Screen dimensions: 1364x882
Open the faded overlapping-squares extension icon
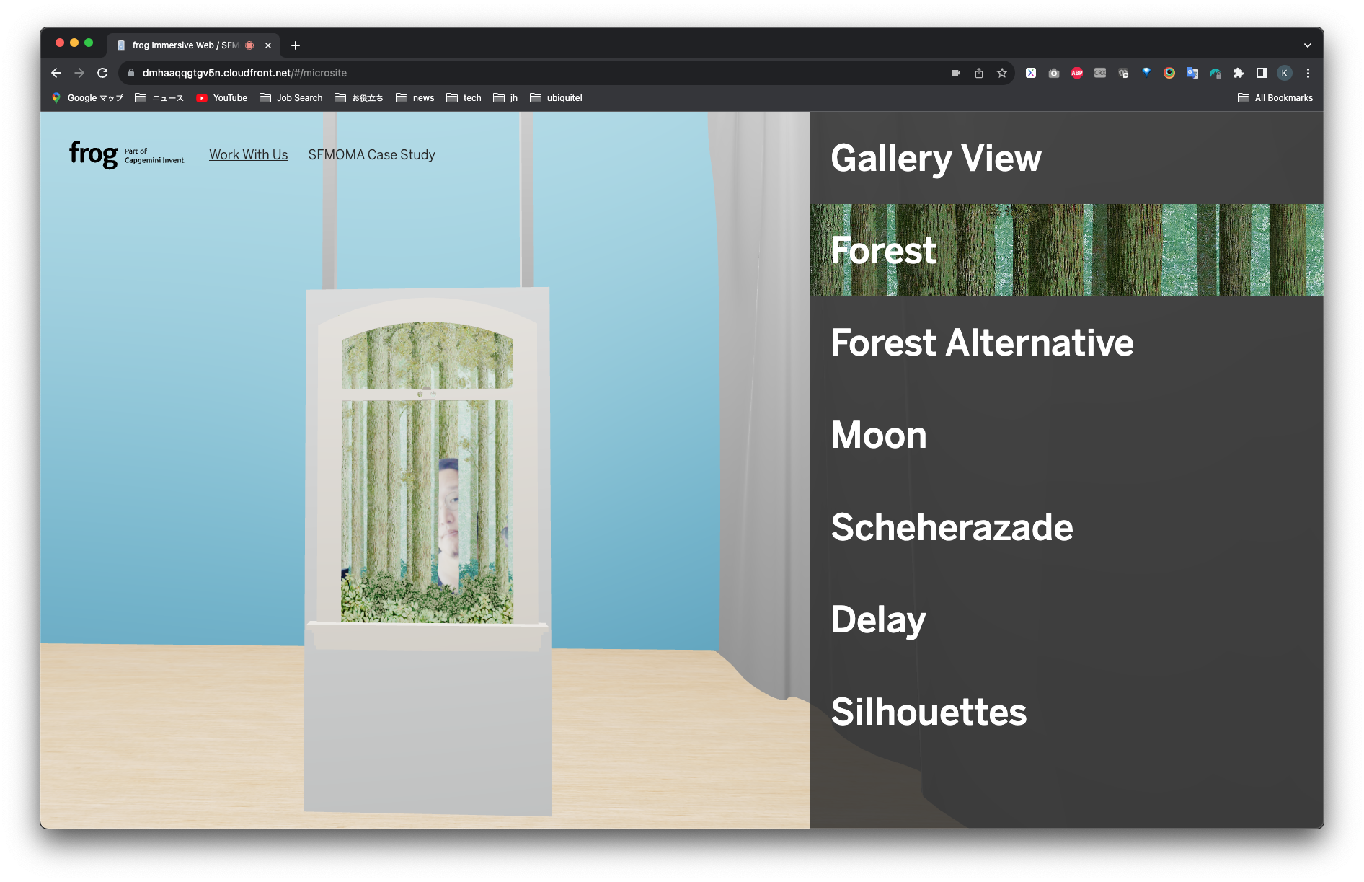[x=1123, y=73]
